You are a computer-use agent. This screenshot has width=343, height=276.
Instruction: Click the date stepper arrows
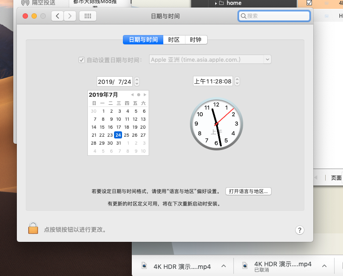pos(137,82)
